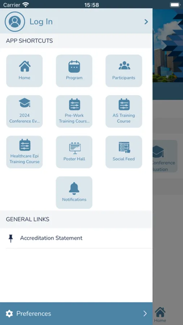Tap the battery status icon
This screenshot has width=183, height=325.
[x=175, y=5]
